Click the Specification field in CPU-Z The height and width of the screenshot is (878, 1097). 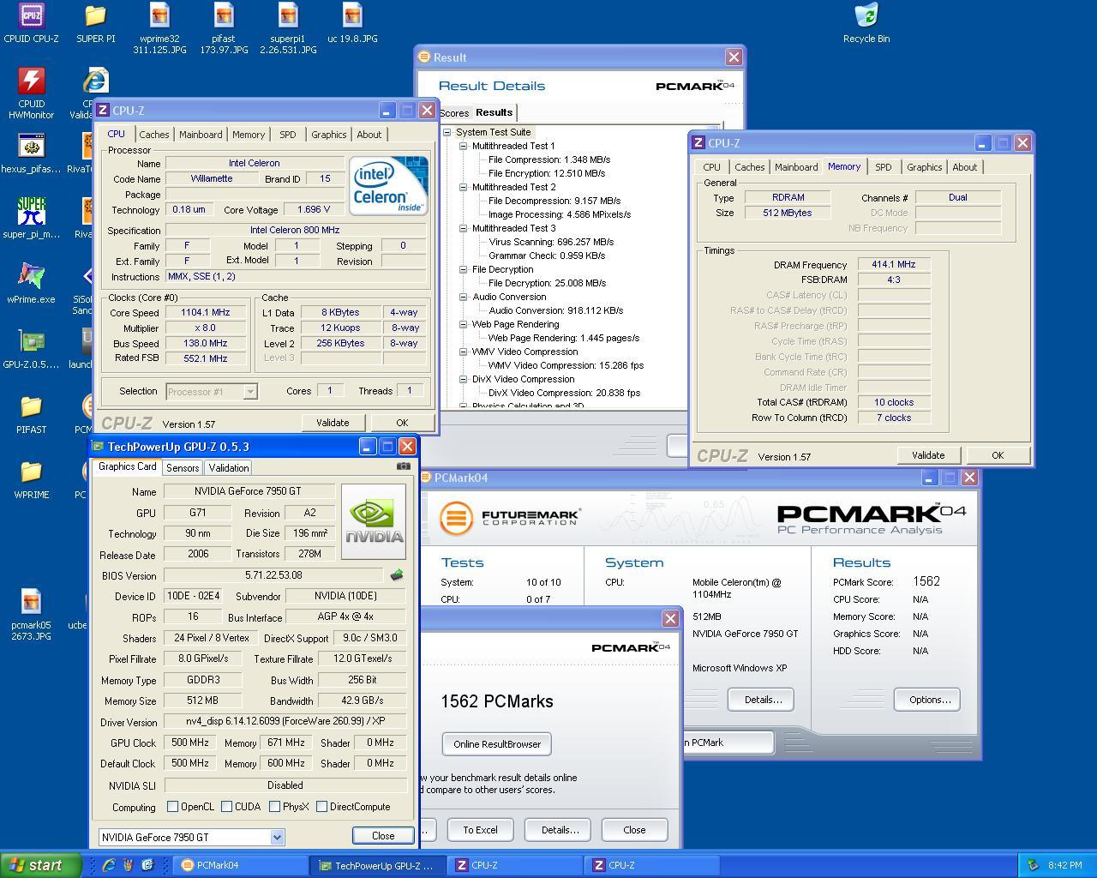pyautogui.click(x=295, y=230)
